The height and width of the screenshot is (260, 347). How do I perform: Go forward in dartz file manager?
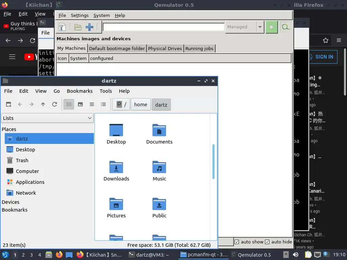coord(32,104)
